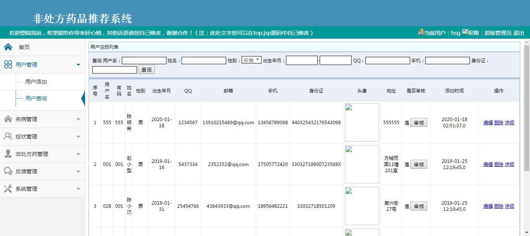Open the 系统管理 menu label

pyautogui.click(x=26, y=189)
